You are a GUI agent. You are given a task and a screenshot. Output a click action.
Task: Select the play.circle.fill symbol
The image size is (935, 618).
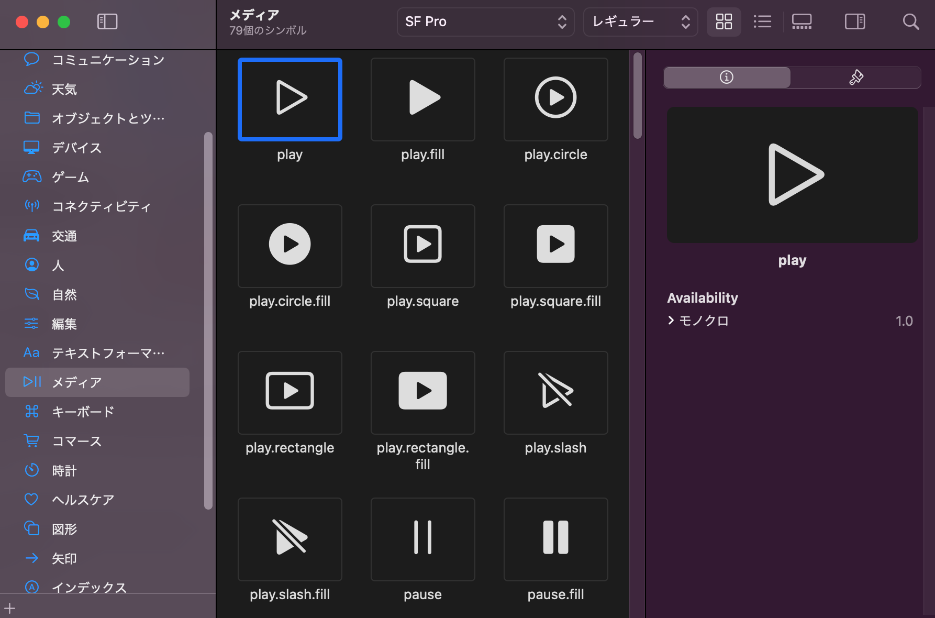290,246
